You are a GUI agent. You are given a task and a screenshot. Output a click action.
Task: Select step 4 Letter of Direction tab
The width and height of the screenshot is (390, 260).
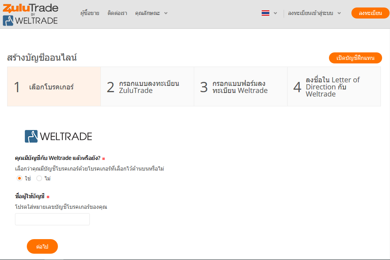[334, 87]
